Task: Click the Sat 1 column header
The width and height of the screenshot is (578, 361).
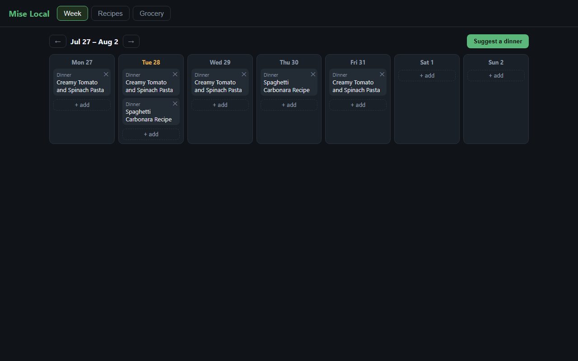Action: (427, 62)
